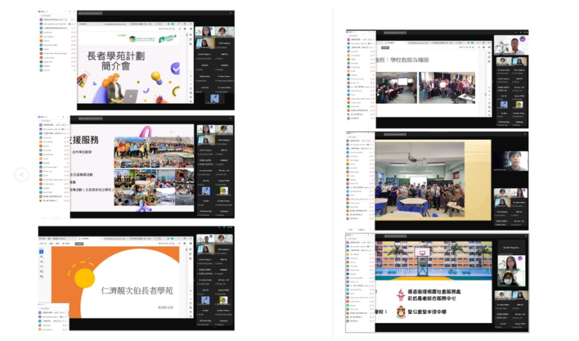Click the purple checkmark badge on the title slide
Viewport: 579px width, 341px height.
click(x=175, y=67)
